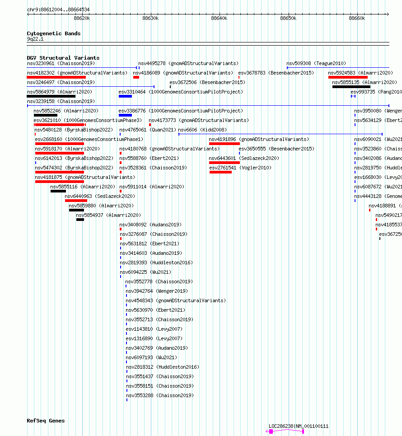The image size is (402, 436).
Task: Click esv3678783 (Besenbacher2015) label
Action: [276, 73]
